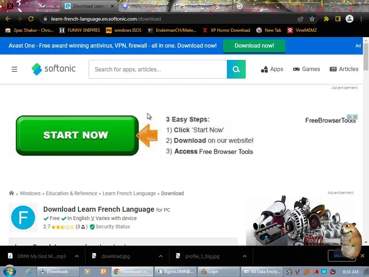
Task: Click Learn French Language breadcrumb
Action: click(x=129, y=193)
